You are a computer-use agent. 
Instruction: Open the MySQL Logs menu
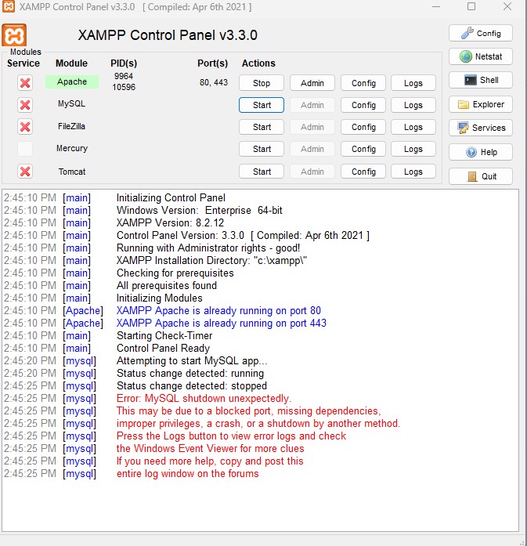(x=413, y=105)
